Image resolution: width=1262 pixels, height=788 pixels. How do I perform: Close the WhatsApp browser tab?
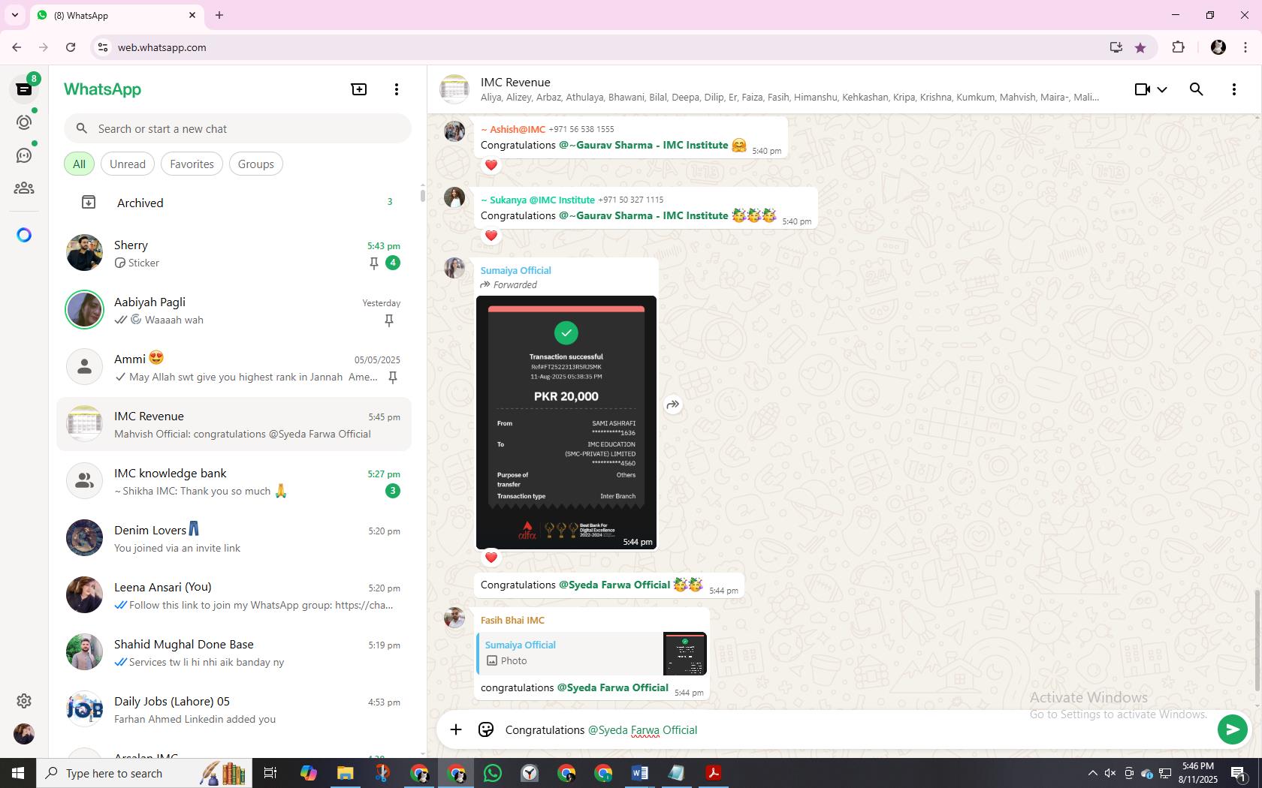coord(192,15)
